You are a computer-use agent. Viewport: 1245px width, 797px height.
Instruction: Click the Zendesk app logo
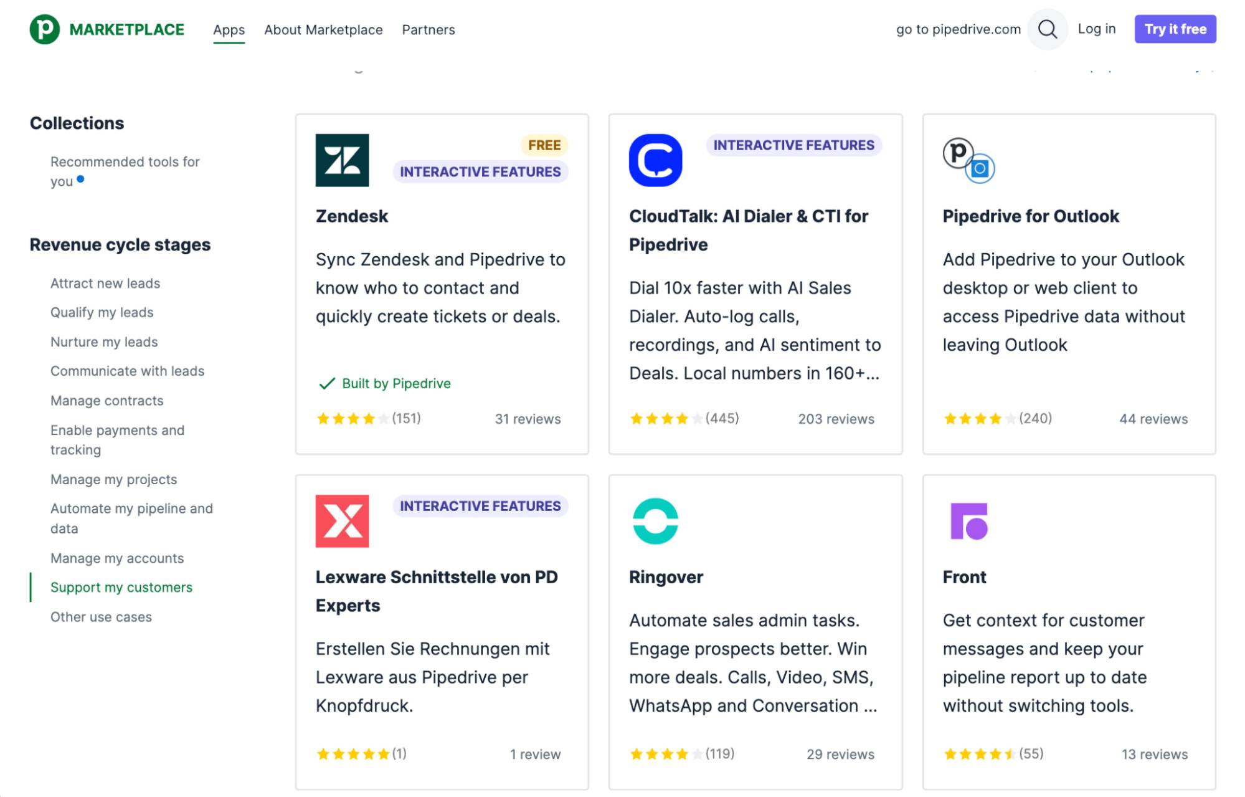point(342,160)
